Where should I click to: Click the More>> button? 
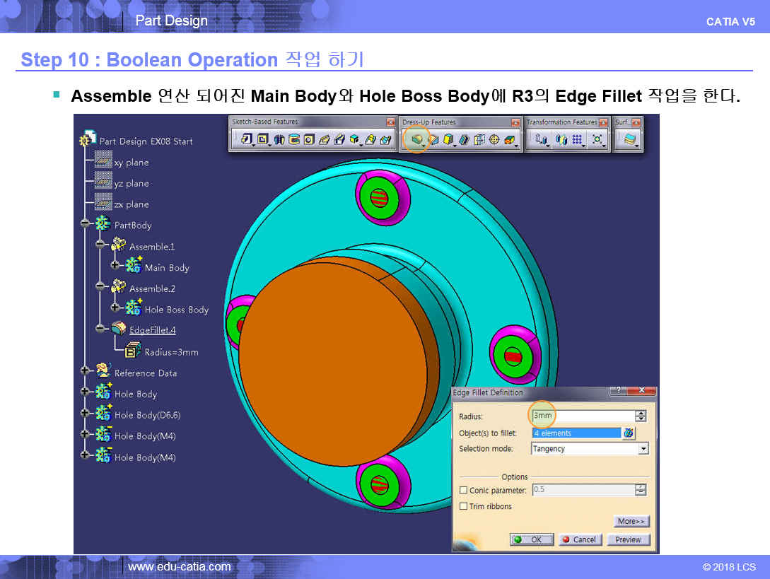click(631, 522)
